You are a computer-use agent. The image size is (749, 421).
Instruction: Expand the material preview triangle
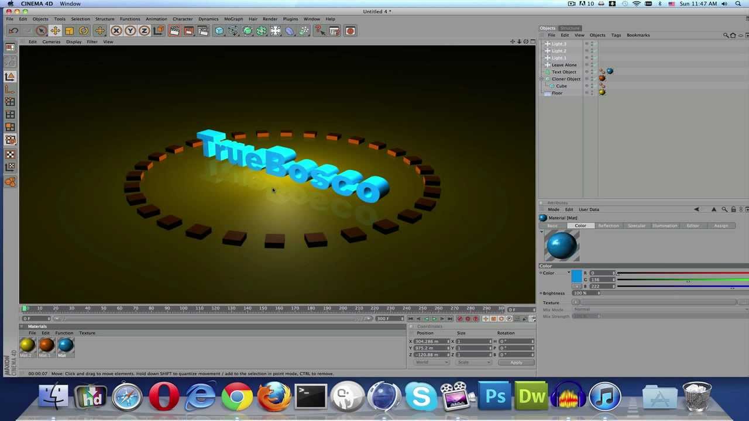(x=541, y=233)
